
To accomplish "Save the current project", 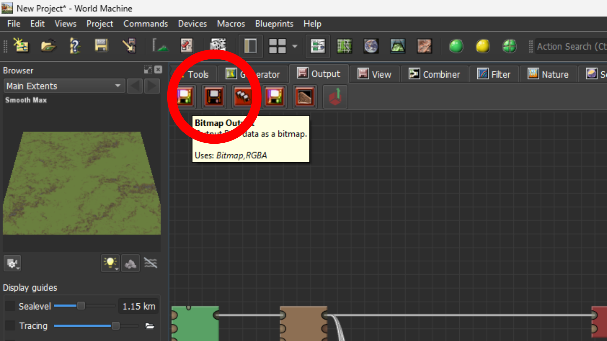I will click(101, 46).
